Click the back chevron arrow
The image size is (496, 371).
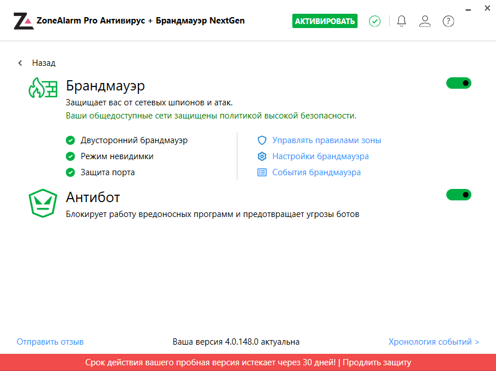(x=20, y=63)
